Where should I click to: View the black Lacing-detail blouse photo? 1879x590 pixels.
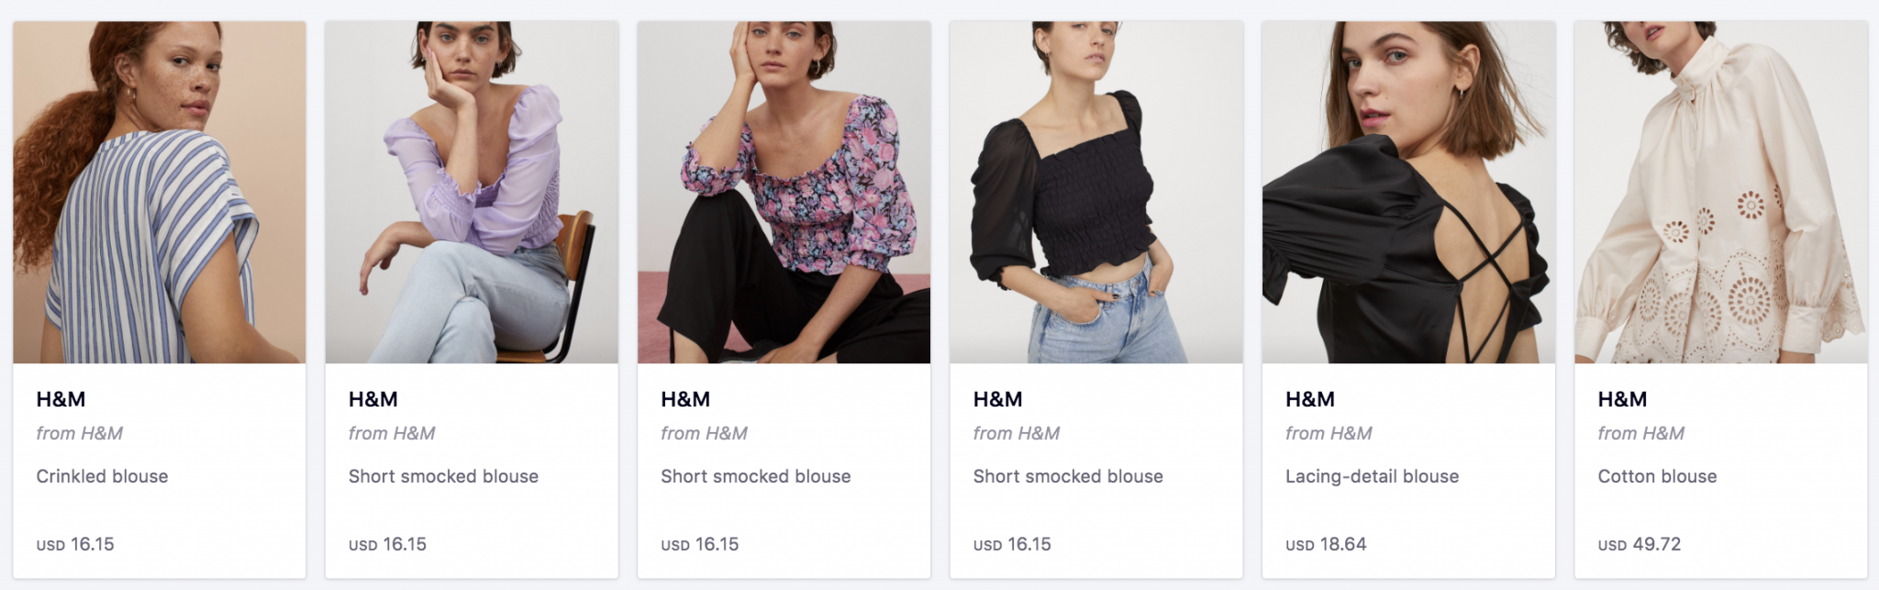pyautogui.click(x=1408, y=193)
